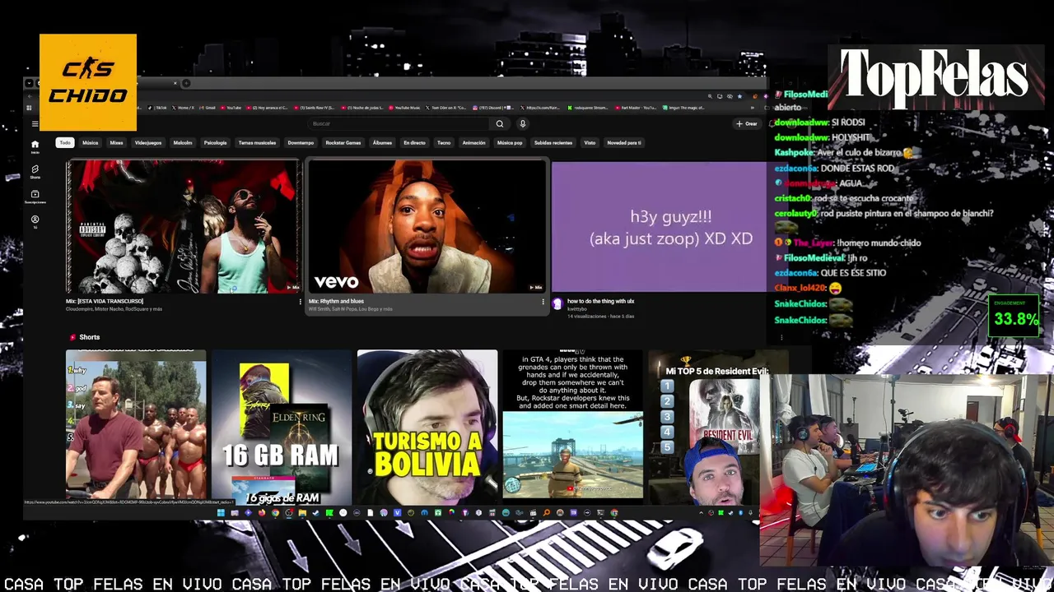Image resolution: width=1054 pixels, height=592 pixels.
Task: Open Mix: Rhythm and blues title link
Action: [336, 301]
